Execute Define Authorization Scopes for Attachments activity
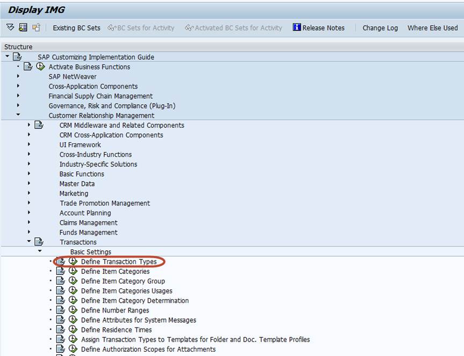 click(x=73, y=349)
